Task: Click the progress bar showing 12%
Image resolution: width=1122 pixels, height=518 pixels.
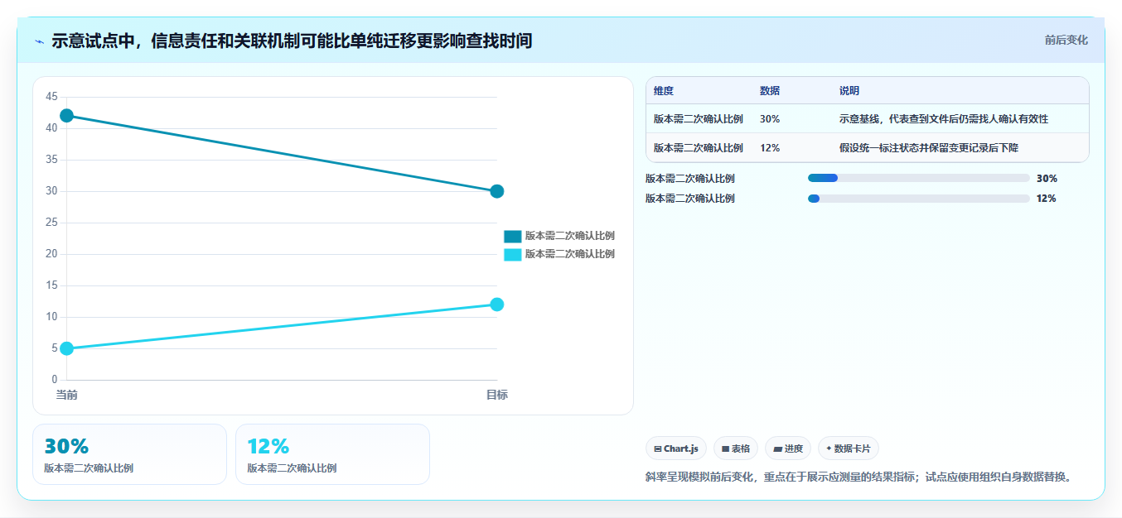Action: pyautogui.click(x=918, y=199)
